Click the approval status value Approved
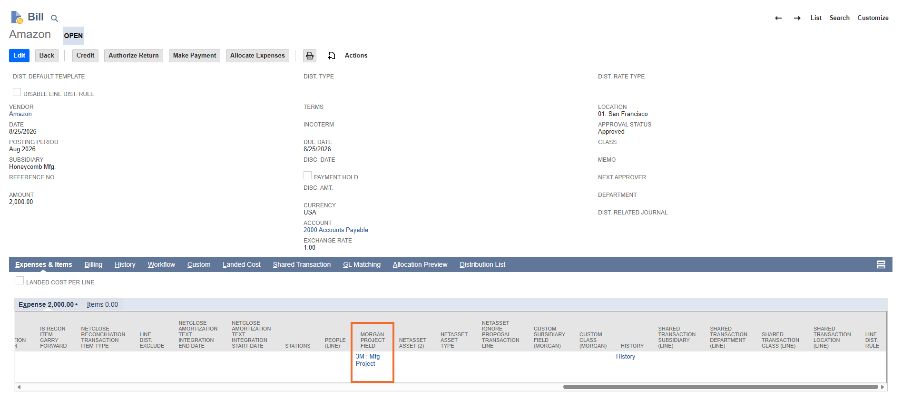 tap(611, 132)
